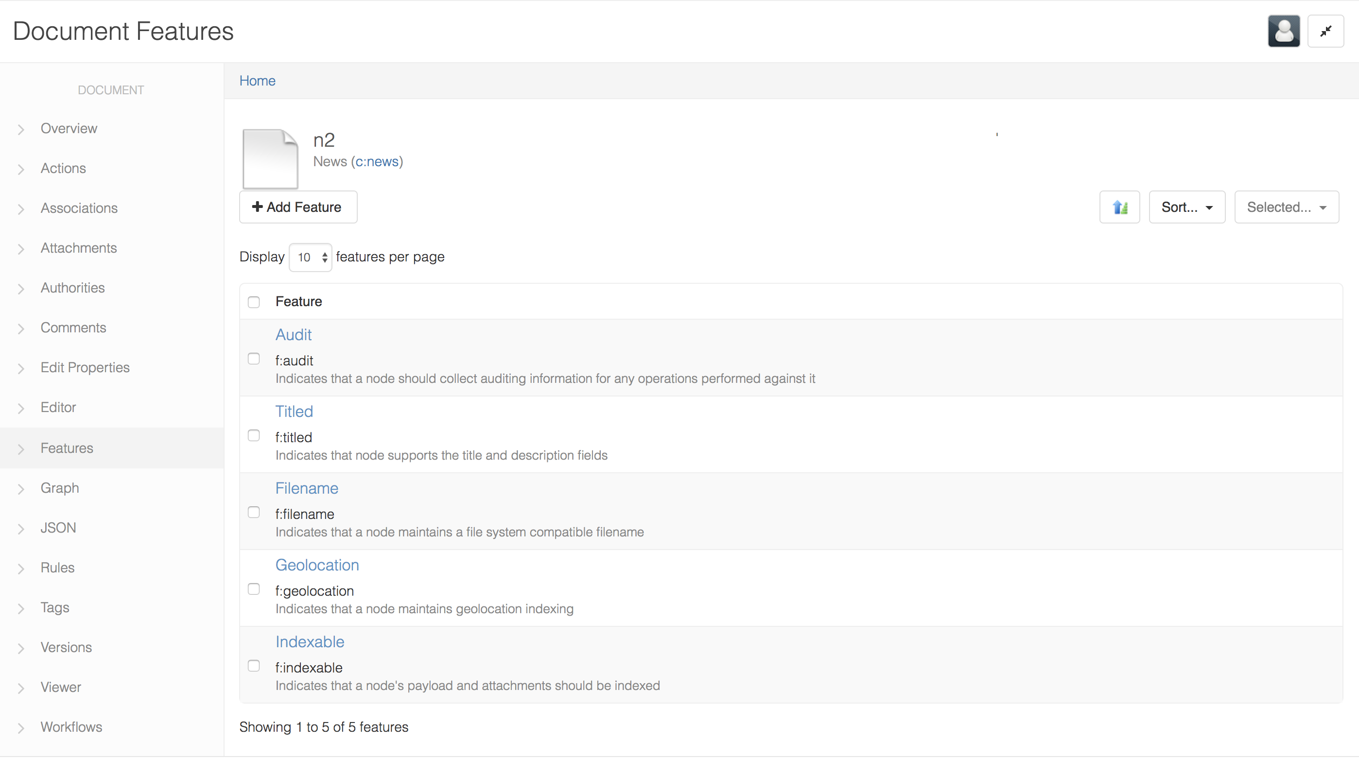Open Editor in the sidebar
This screenshot has width=1359, height=758.
coord(58,407)
